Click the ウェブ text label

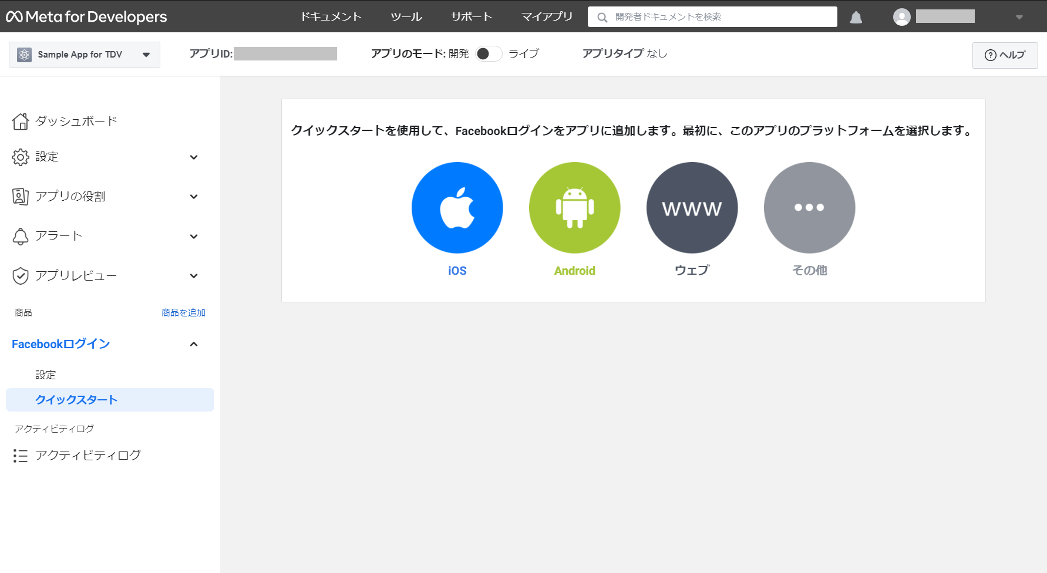[692, 270]
